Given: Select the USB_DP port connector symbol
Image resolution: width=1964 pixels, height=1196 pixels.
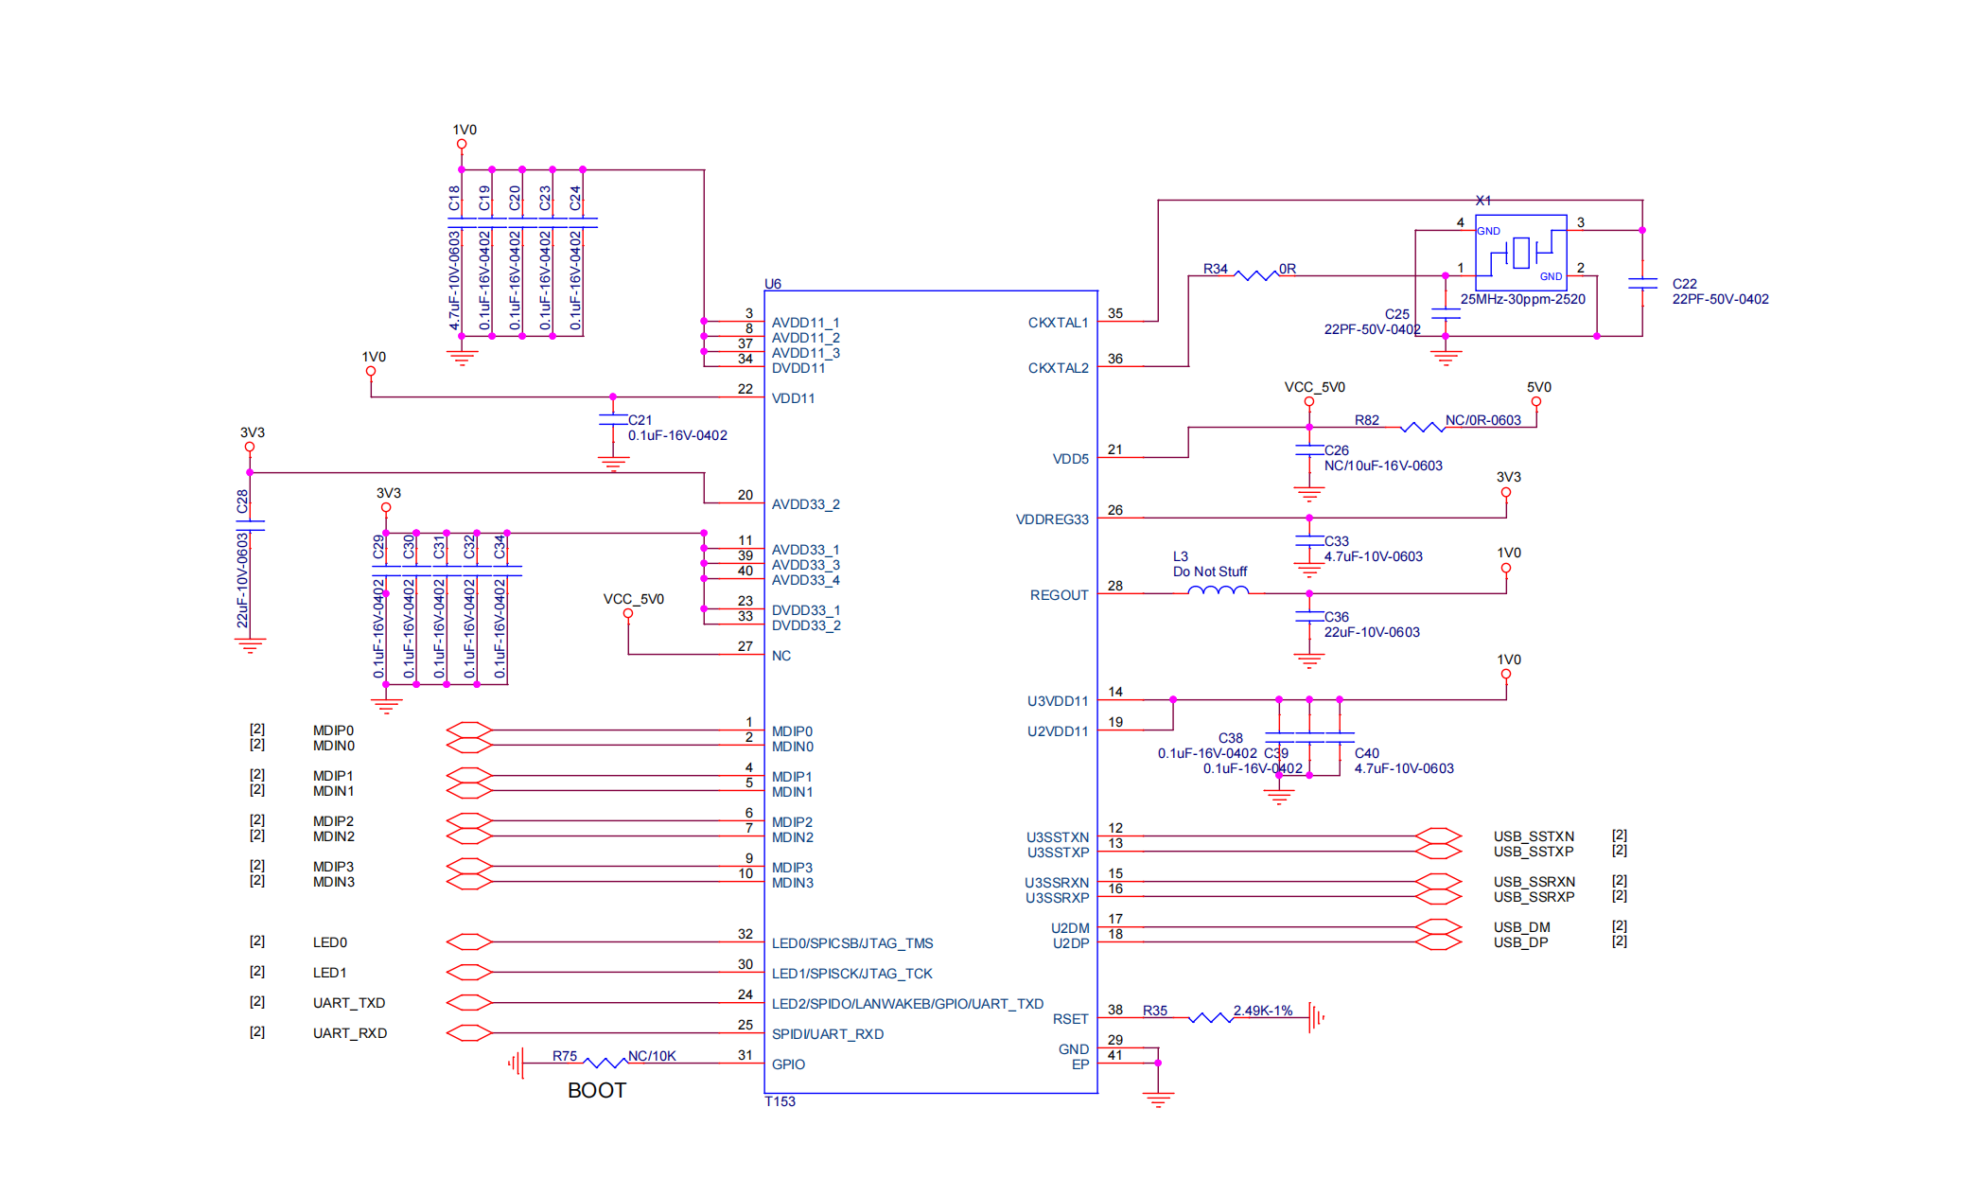Looking at the screenshot, I should pyautogui.click(x=1438, y=941).
